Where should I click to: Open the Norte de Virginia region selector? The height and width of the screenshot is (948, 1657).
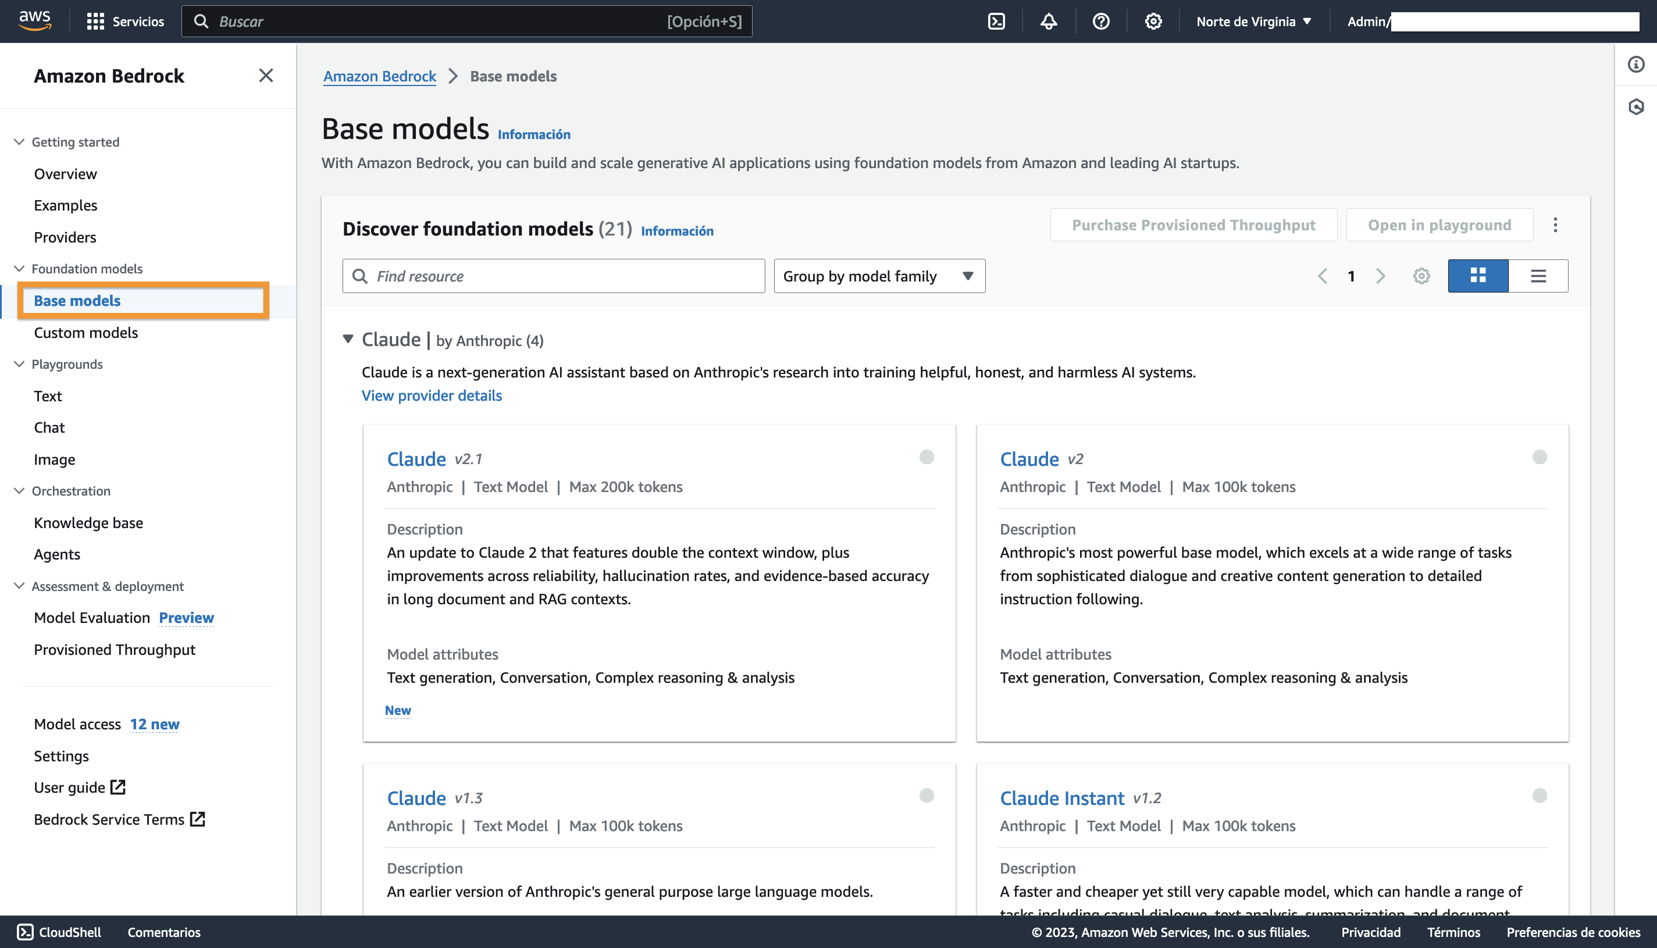(x=1253, y=22)
